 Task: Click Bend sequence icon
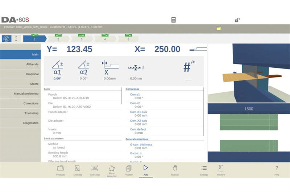pyautogui.click(x=112, y=170)
